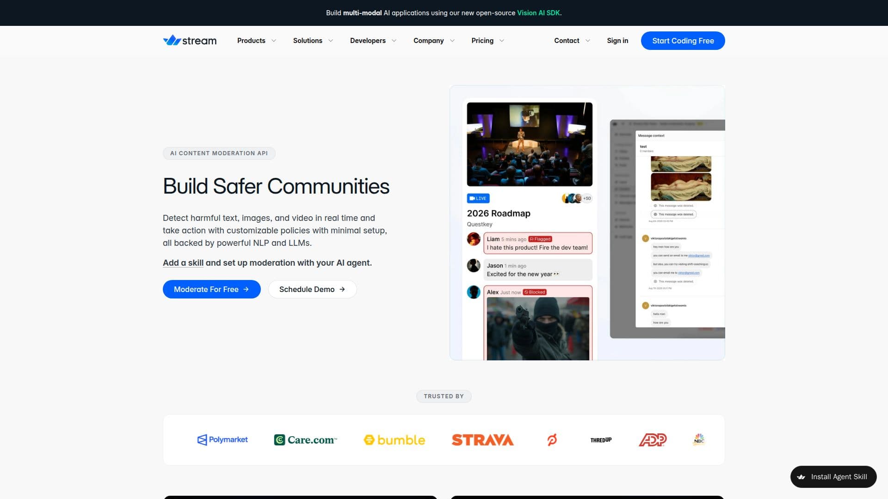Click the Stream logo in the header
This screenshot has height=499, width=888.
[x=190, y=41]
